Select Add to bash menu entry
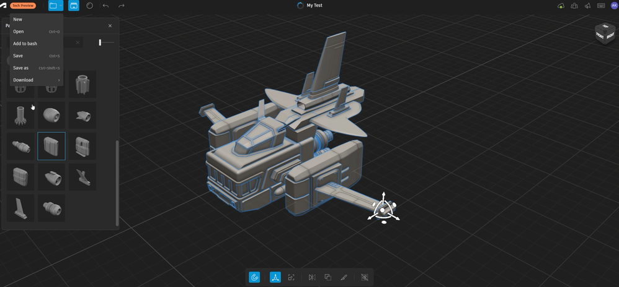The image size is (619, 287). (x=37, y=43)
